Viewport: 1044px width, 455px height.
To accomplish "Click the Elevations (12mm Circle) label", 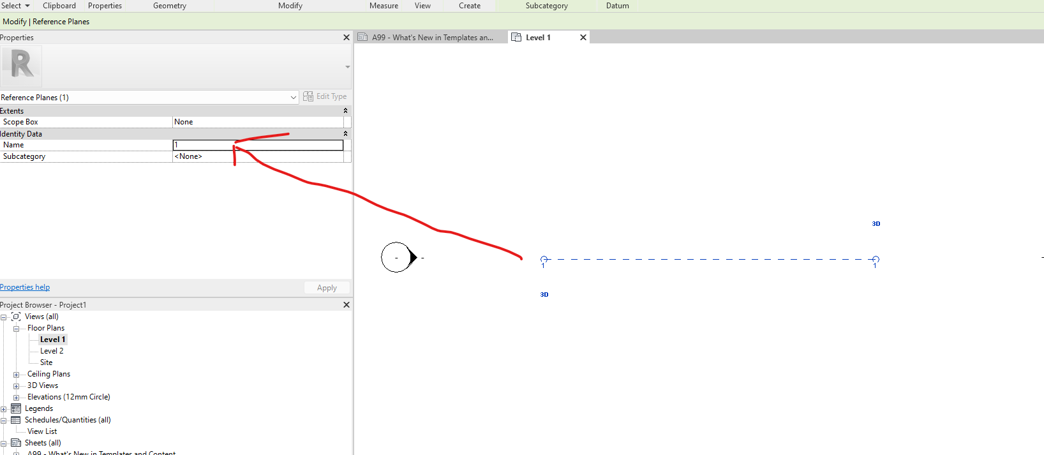I will tap(69, 397).
